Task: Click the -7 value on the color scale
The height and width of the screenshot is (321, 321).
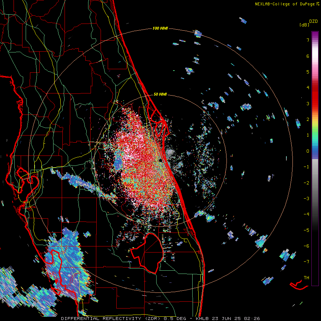Action: click(306, 262)
